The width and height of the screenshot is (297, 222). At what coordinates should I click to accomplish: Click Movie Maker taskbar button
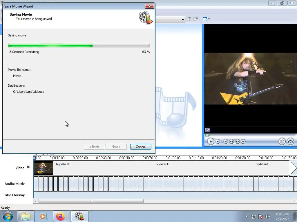[x=79, y=216]
